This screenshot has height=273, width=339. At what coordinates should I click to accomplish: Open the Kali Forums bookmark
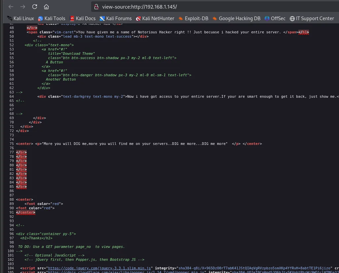tap(116, 18)
